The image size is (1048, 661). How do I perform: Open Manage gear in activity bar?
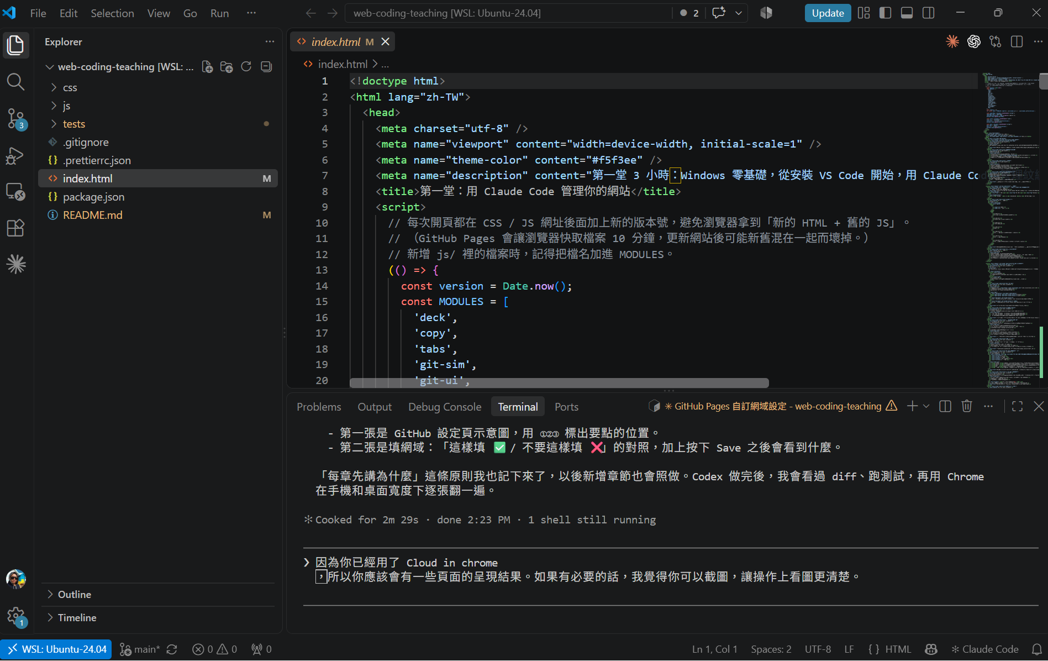pyautogui.click(x=15, y=616)
